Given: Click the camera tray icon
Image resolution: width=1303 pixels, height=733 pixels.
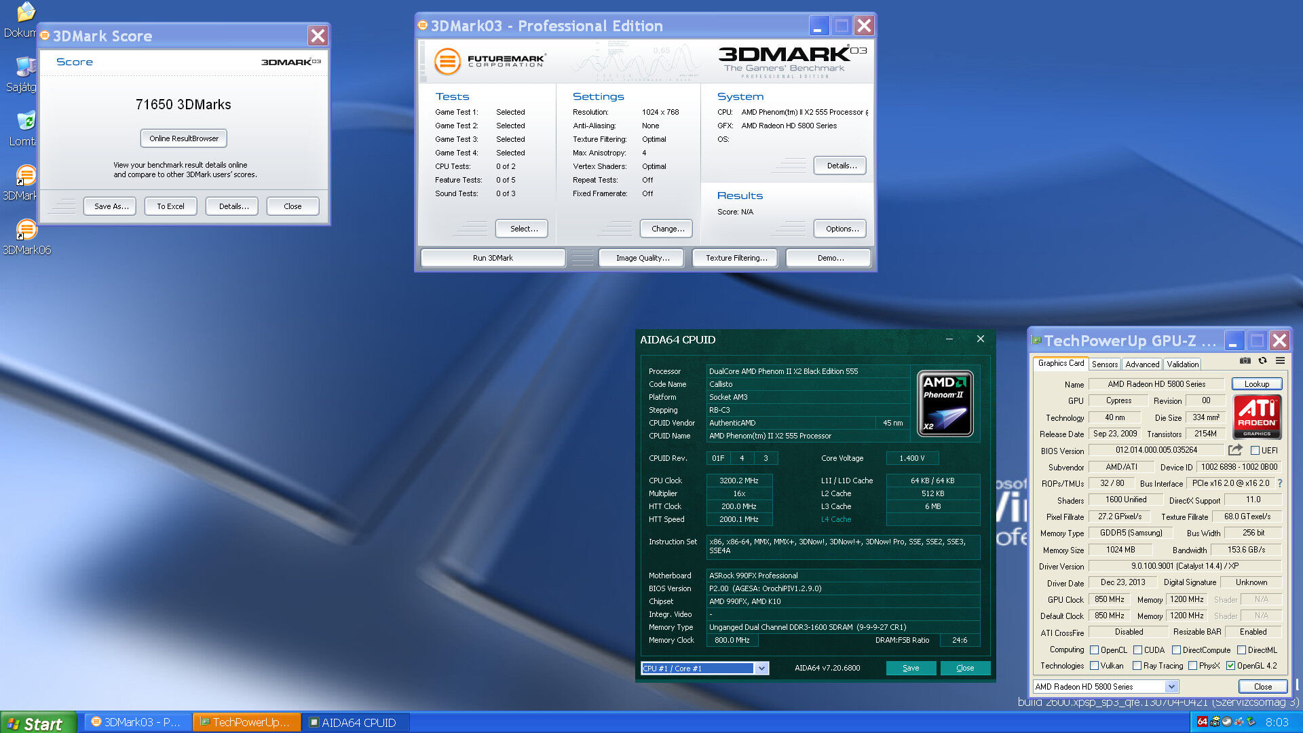Looking at the screenshot, I should pos(1215,722).
